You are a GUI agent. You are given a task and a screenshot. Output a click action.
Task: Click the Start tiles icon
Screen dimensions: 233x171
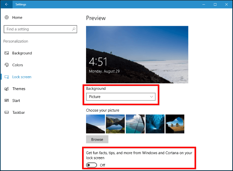pyautogui.click(x=6, y=101)
